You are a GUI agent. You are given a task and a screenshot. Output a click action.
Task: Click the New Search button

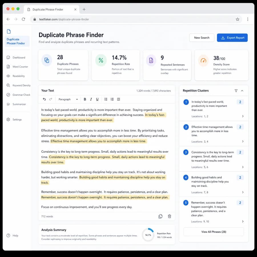(202, 38)
